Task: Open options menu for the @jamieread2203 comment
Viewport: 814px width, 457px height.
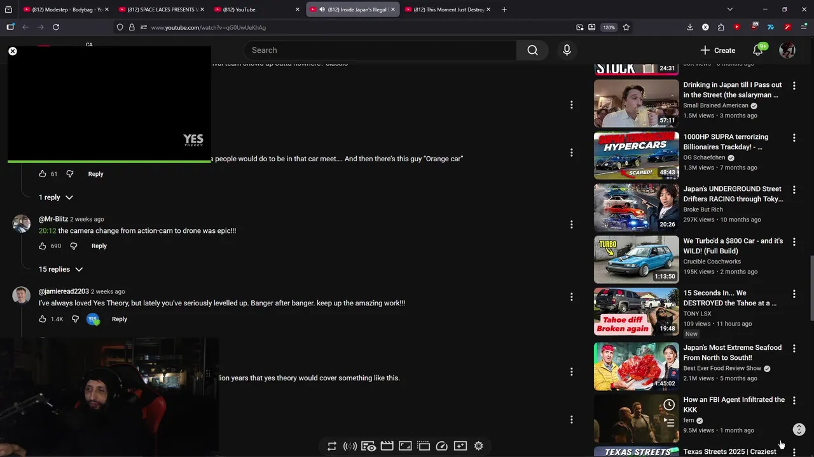Action: pos(571,297)
